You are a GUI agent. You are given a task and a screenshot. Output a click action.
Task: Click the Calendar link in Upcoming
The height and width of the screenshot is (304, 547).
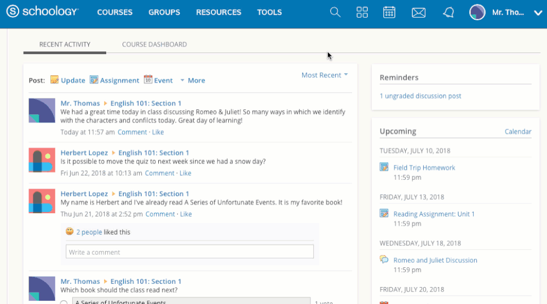point(517,131)
